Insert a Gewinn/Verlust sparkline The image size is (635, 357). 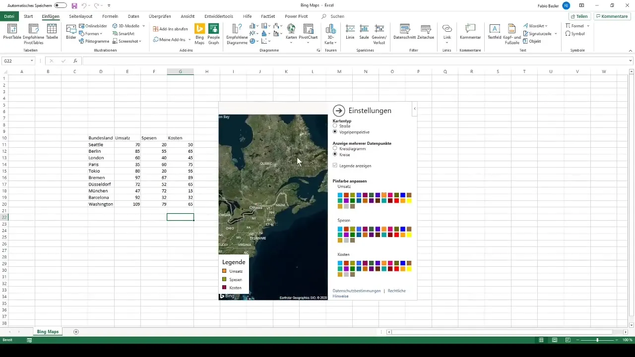coord(380,33)
